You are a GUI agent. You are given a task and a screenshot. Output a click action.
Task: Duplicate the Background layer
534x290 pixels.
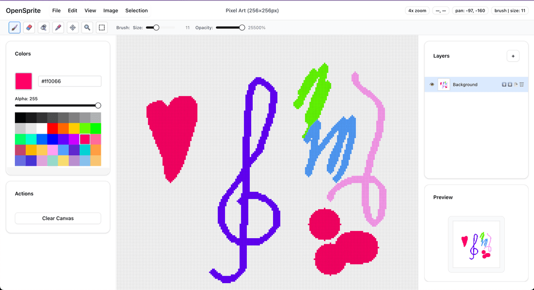[x=516, y=84]
